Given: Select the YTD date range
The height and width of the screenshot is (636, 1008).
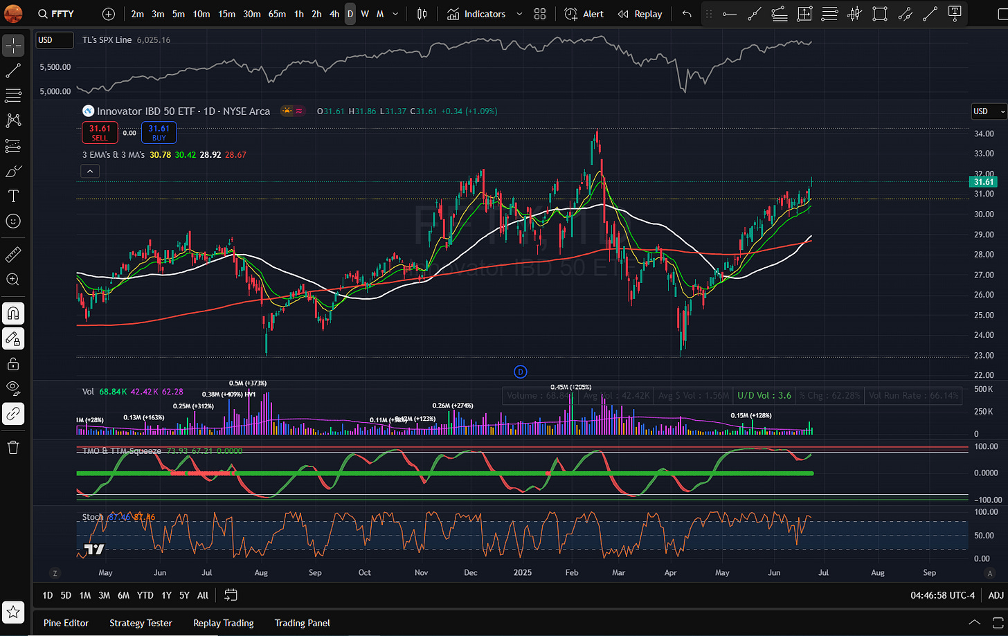Looking at the screenshot, I should pos(145,595).
